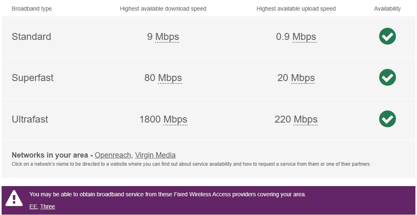This screenshot has height=215, width=417.
Task: Click Mbps abbreviation beside Superfast 20 upload speed
Action: [x=303, y=78]
